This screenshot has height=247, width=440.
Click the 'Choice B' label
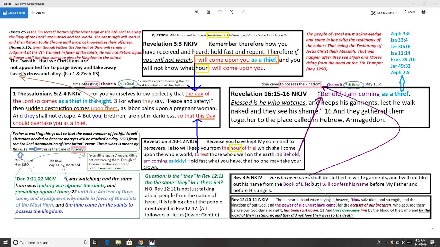(x=334, y=85)
